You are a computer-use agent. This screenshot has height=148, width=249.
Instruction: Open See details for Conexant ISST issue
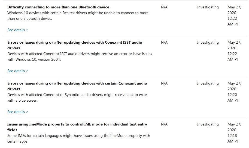pyautogui.click(x=18, y=71)
